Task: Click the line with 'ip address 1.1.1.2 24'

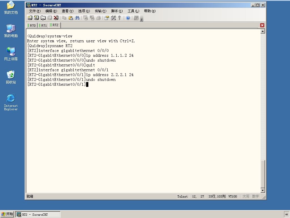Action: pos(80,55)
